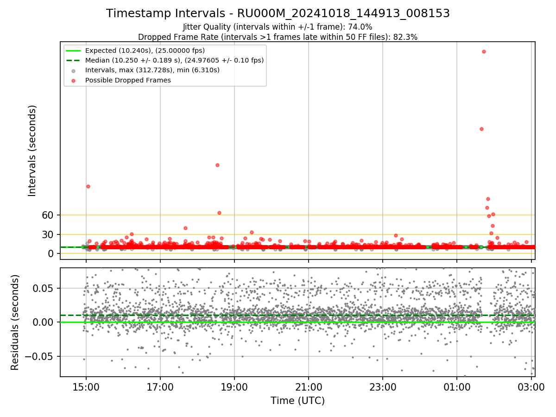Click the red outlier point just after 15:00
The height and width of the screenshot is (417, 556).
[x=88, y=186]
